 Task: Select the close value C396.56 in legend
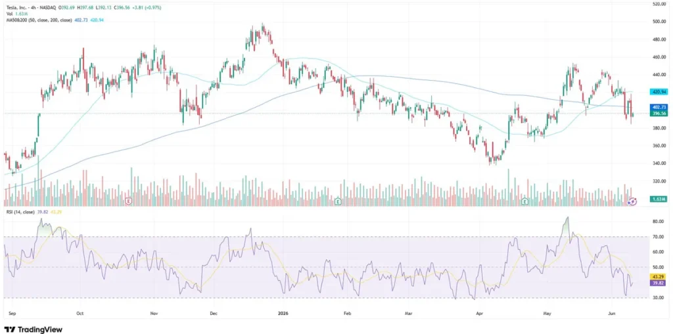pos(122,8)
